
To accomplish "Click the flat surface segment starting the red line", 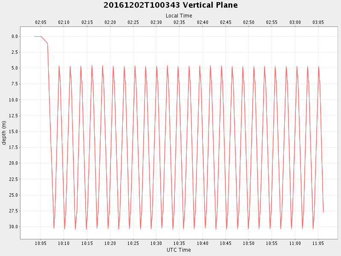I will [38, 36].
